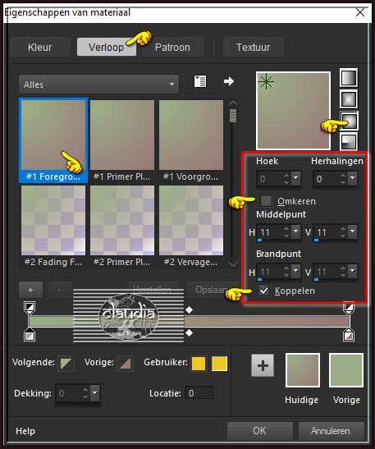Switch to the Patroon tab
375x449 pixels.
(x=172, y=48)
